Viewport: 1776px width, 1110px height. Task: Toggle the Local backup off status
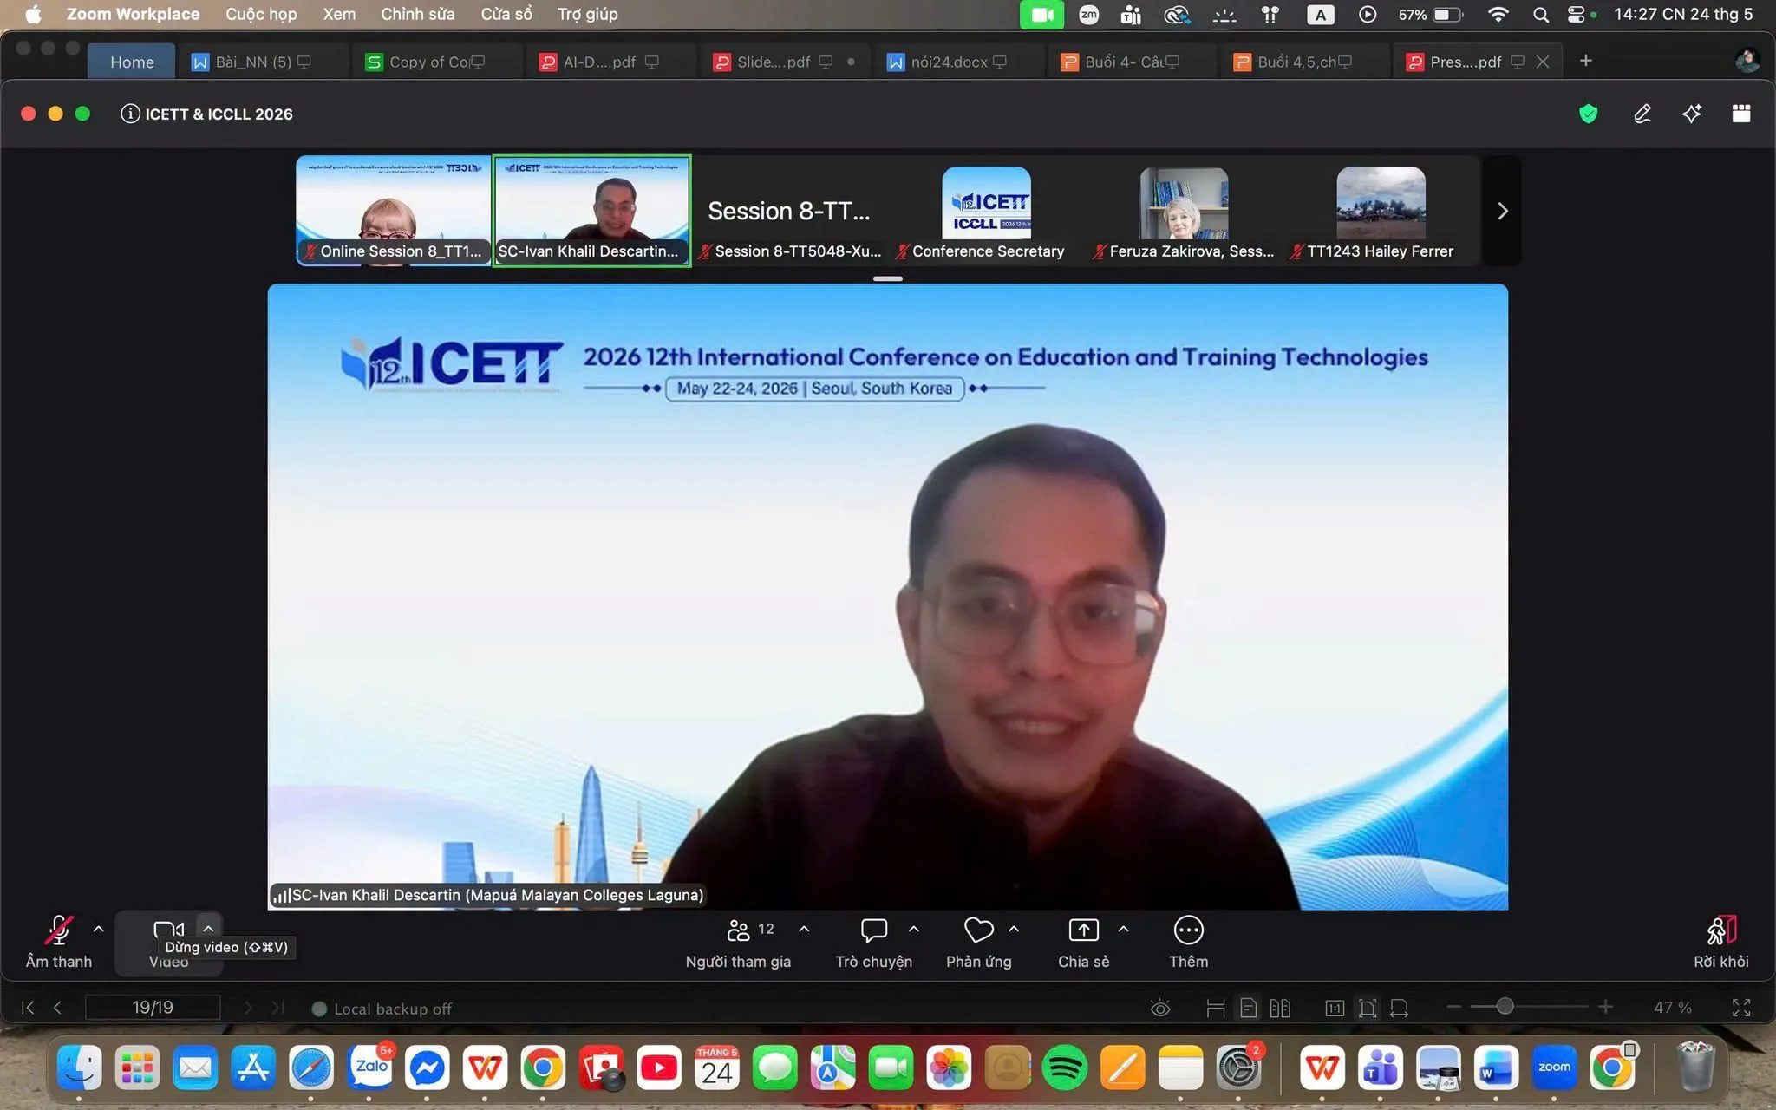(x=382, y=1009)
